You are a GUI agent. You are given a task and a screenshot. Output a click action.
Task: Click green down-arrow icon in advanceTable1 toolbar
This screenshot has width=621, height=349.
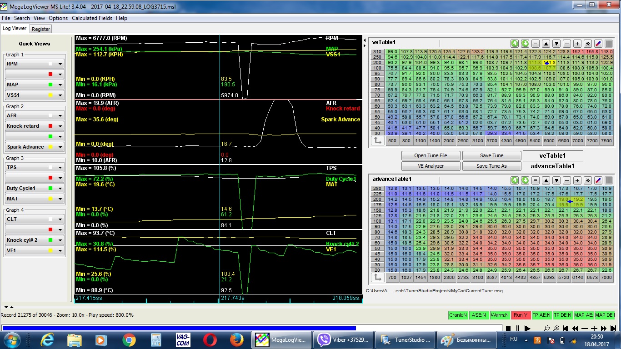click(x=525, y=180)
